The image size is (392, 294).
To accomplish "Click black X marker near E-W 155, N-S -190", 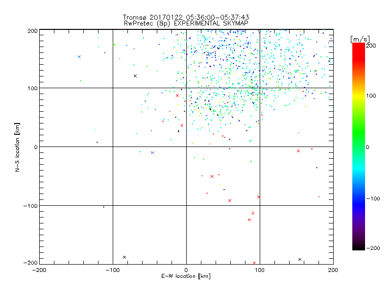I will 300,260.
